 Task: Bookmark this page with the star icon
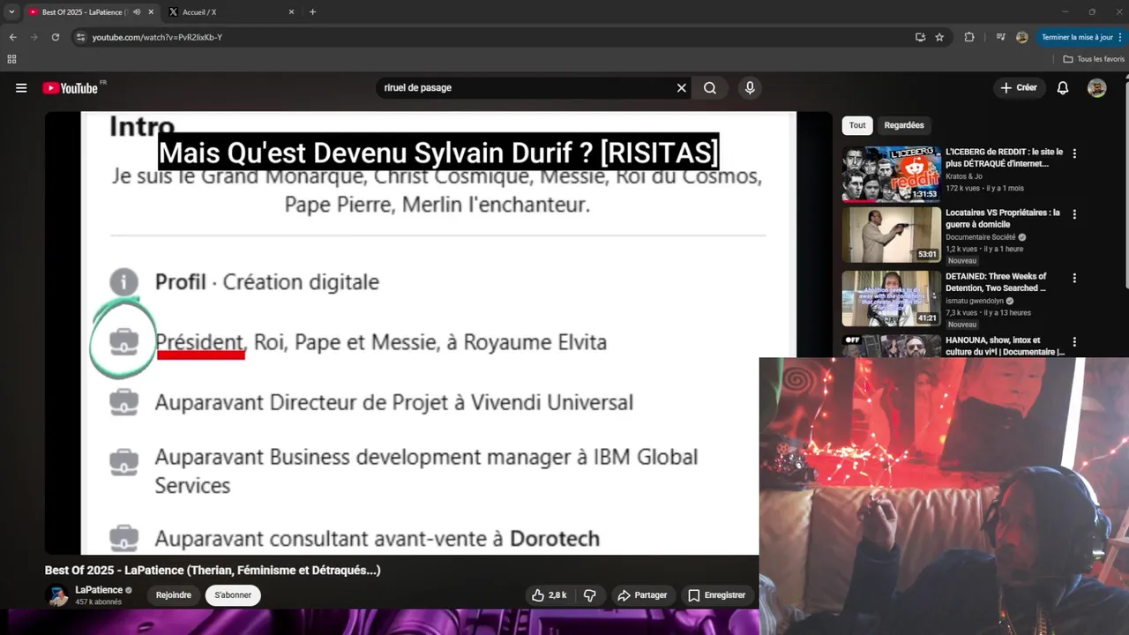[x=939, y=37]
